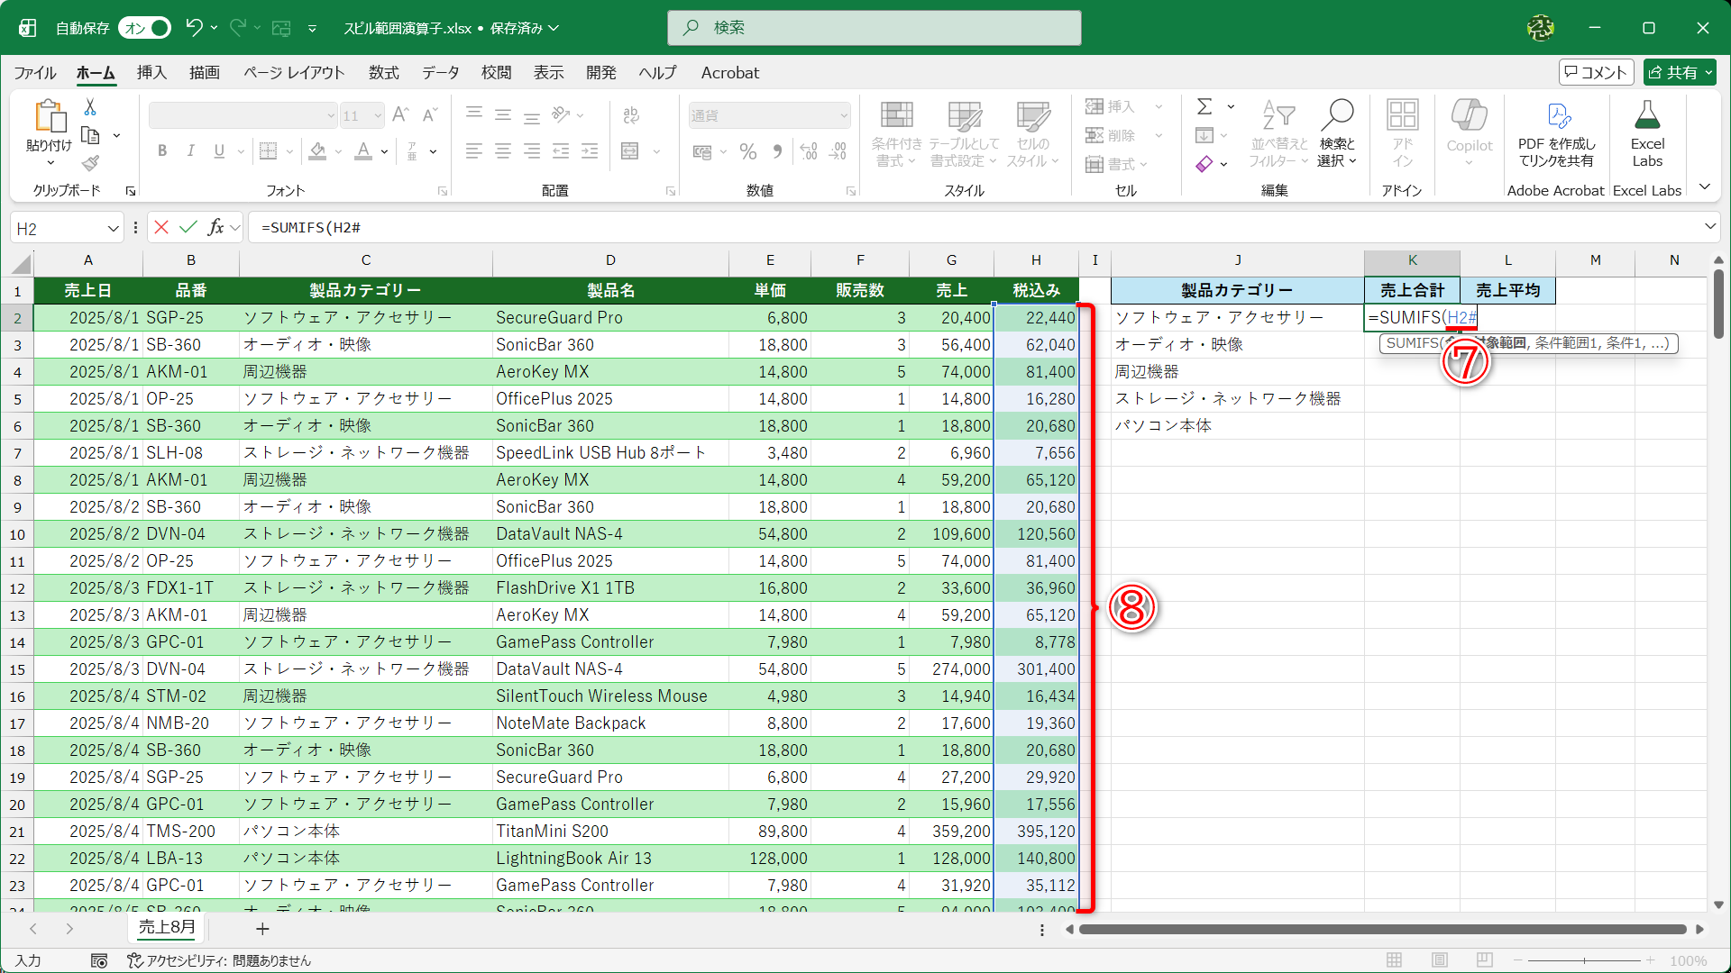Click the 共有 share button
Screen dimensions: 1731x973
1679,72
